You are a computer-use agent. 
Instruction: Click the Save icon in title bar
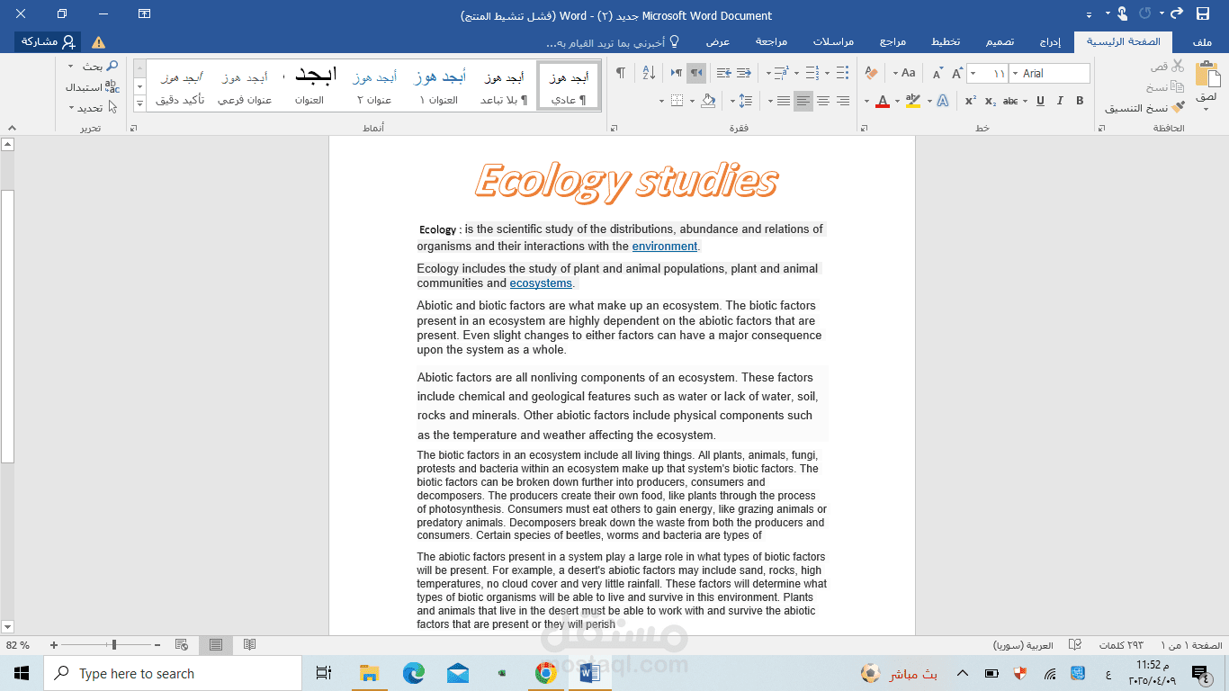pyautogui.click(x=1203, y=13)
